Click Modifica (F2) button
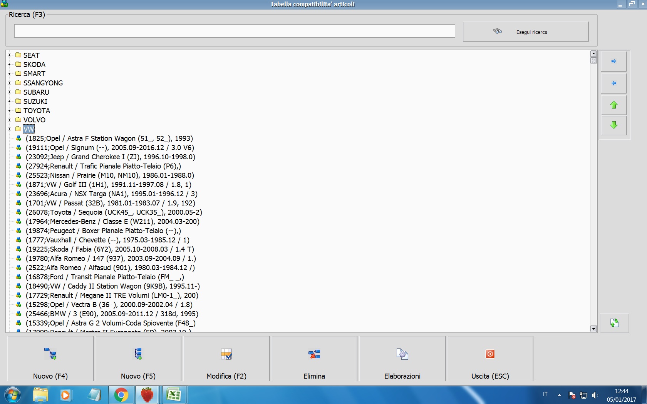The height and width of the screenshot is (404, 647). click(226, 359)
